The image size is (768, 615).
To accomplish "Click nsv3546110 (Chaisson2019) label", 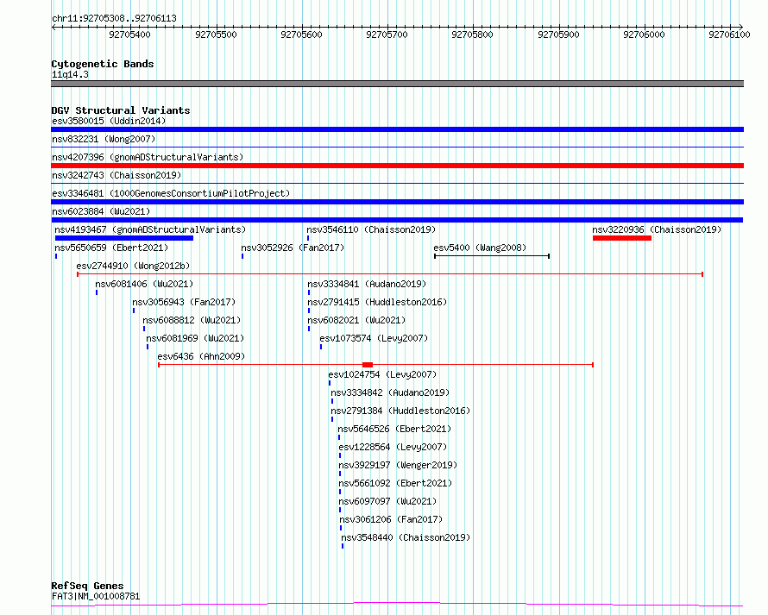I will 371,229.
